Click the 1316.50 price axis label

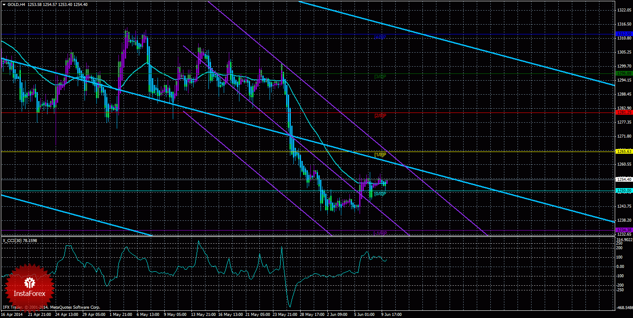[625, 24]
